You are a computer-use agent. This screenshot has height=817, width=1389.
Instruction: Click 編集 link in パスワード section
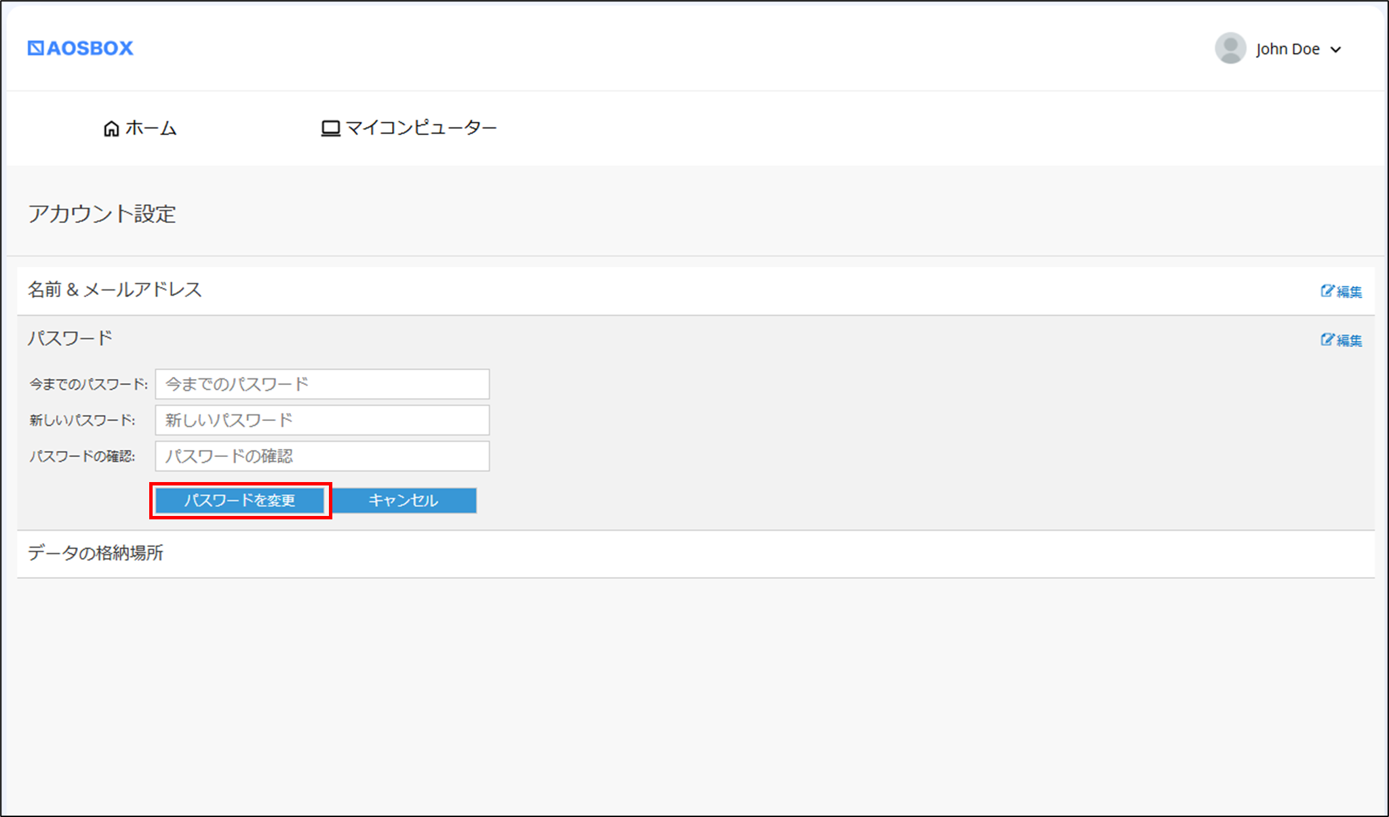pyautogui.click(x=1341, y=340)
